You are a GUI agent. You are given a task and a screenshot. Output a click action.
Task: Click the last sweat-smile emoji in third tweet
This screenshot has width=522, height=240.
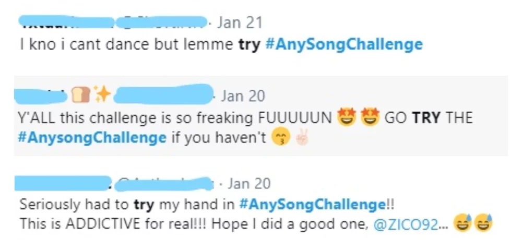coord(483,224)
